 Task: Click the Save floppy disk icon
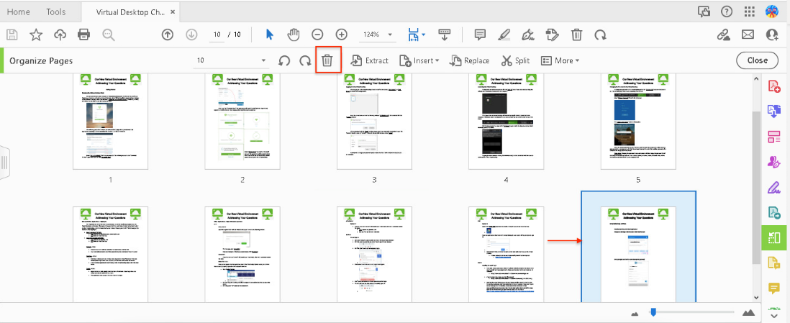click(x=12, y=35)
